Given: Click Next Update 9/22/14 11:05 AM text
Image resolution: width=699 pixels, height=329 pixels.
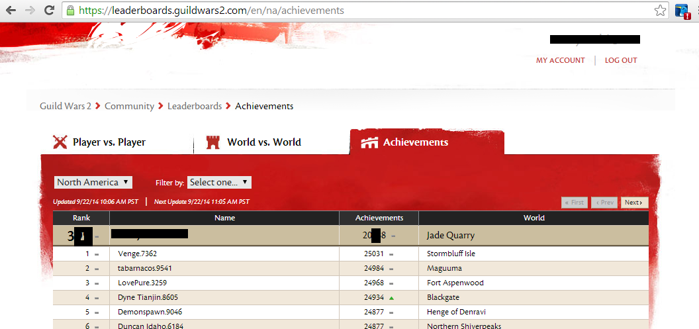Looking at the screenshot, I should [x=201, y=202].
